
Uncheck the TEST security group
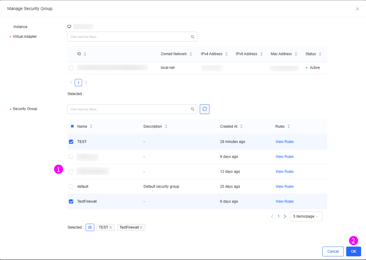71,142
